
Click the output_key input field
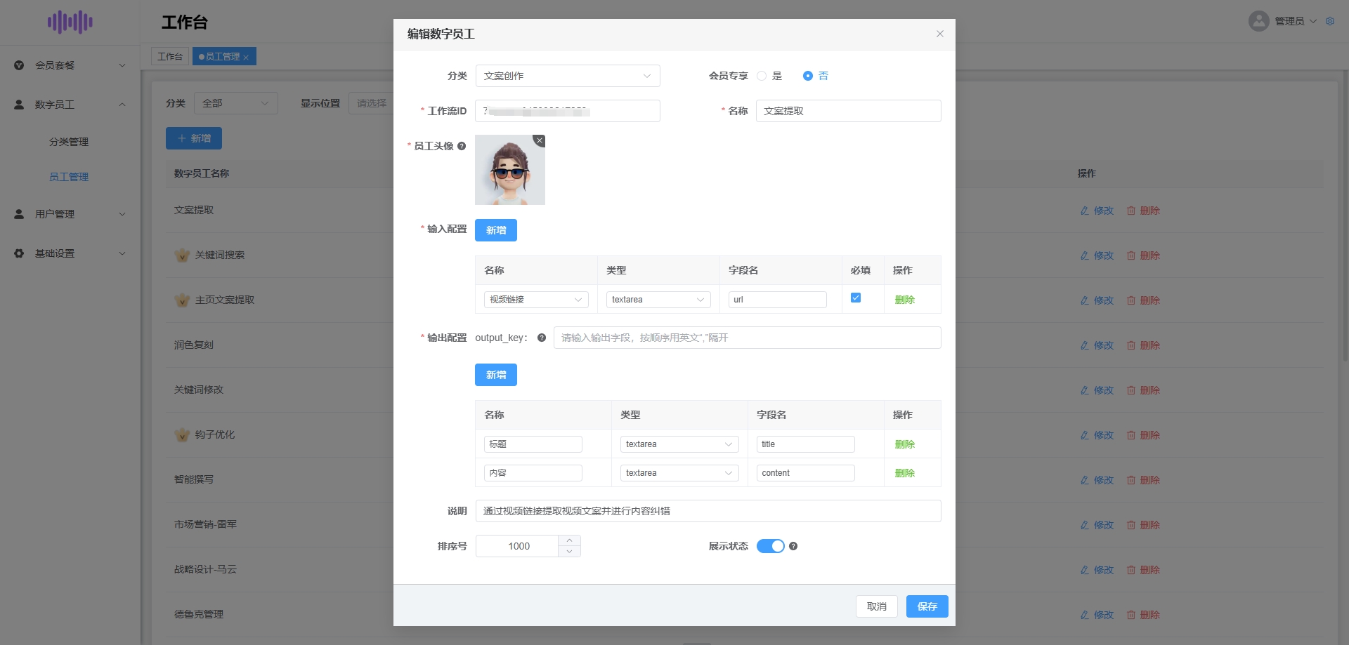point(748,338)
